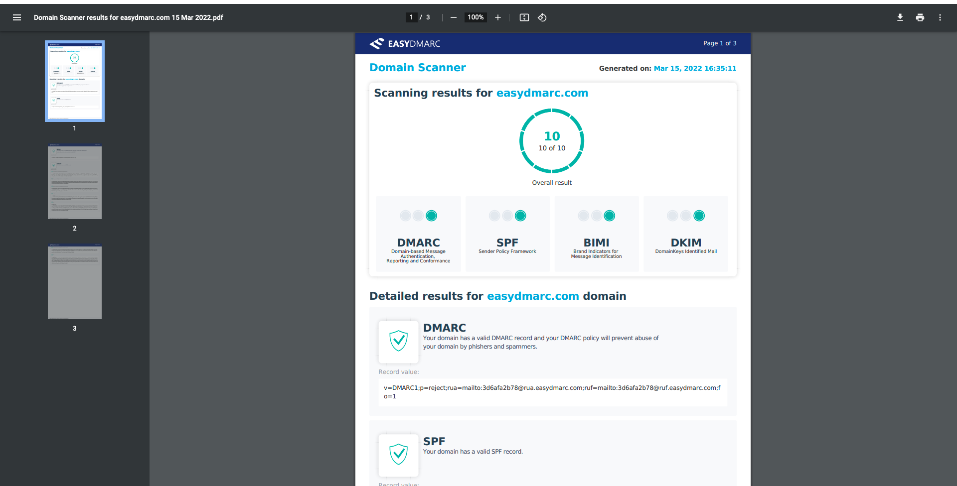Viewport: 957px width, 486px height.
Task: Click the DMARC shield checkmark icon
Action: tap(398, 342)
